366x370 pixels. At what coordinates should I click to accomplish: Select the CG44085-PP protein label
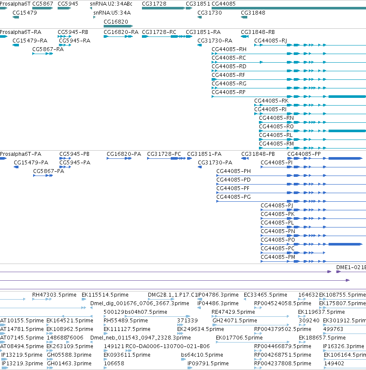point(304,154)
